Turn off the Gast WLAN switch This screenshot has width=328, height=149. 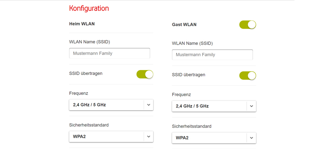point(247,25)
